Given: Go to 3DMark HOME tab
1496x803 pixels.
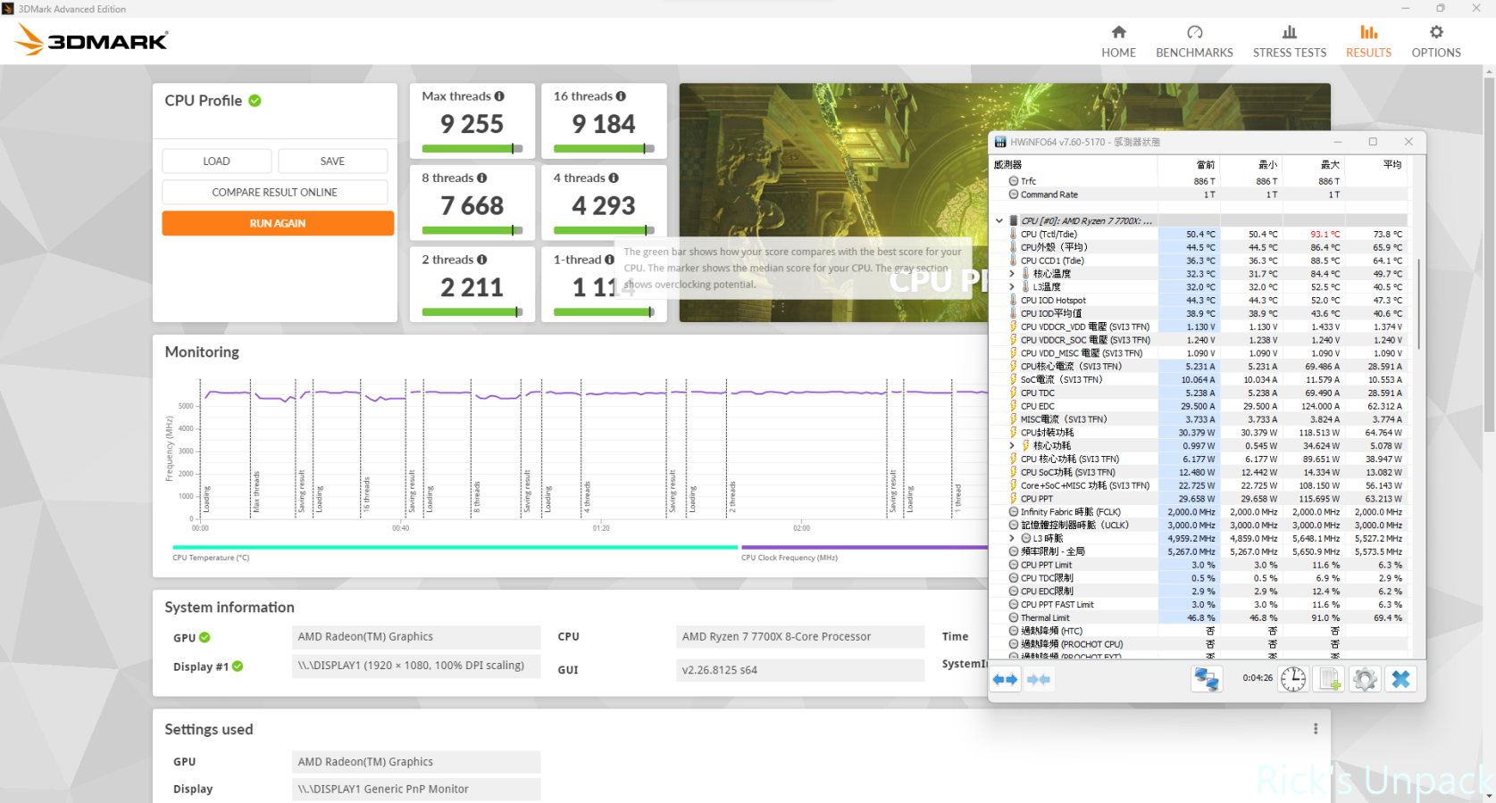Looking at the screenshot, I should pos(1118,42).
